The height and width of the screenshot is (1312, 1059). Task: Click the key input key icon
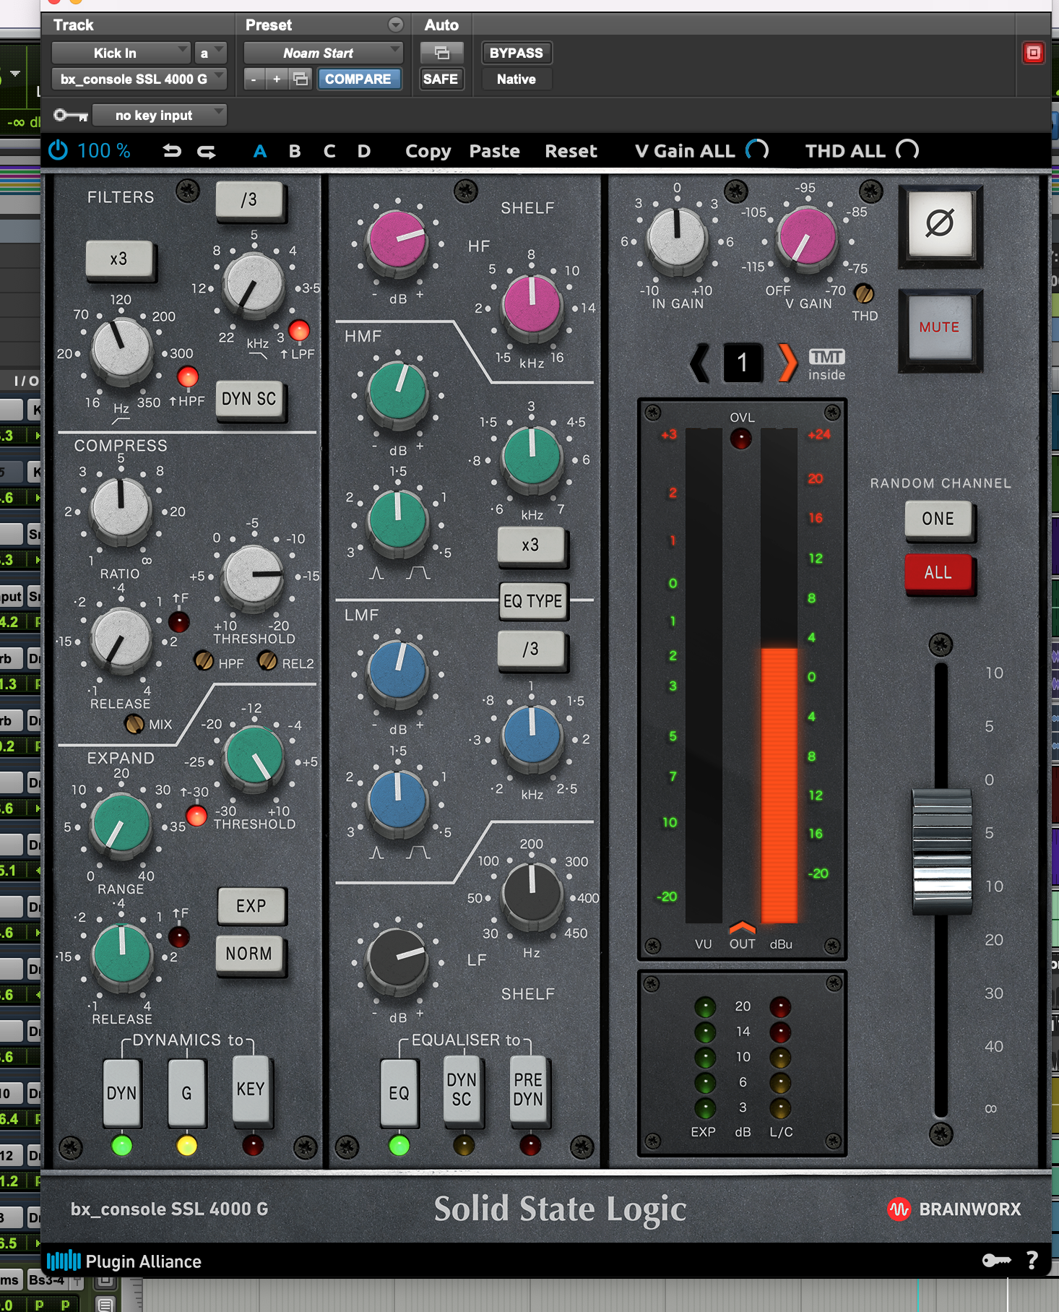click(71, 115)
